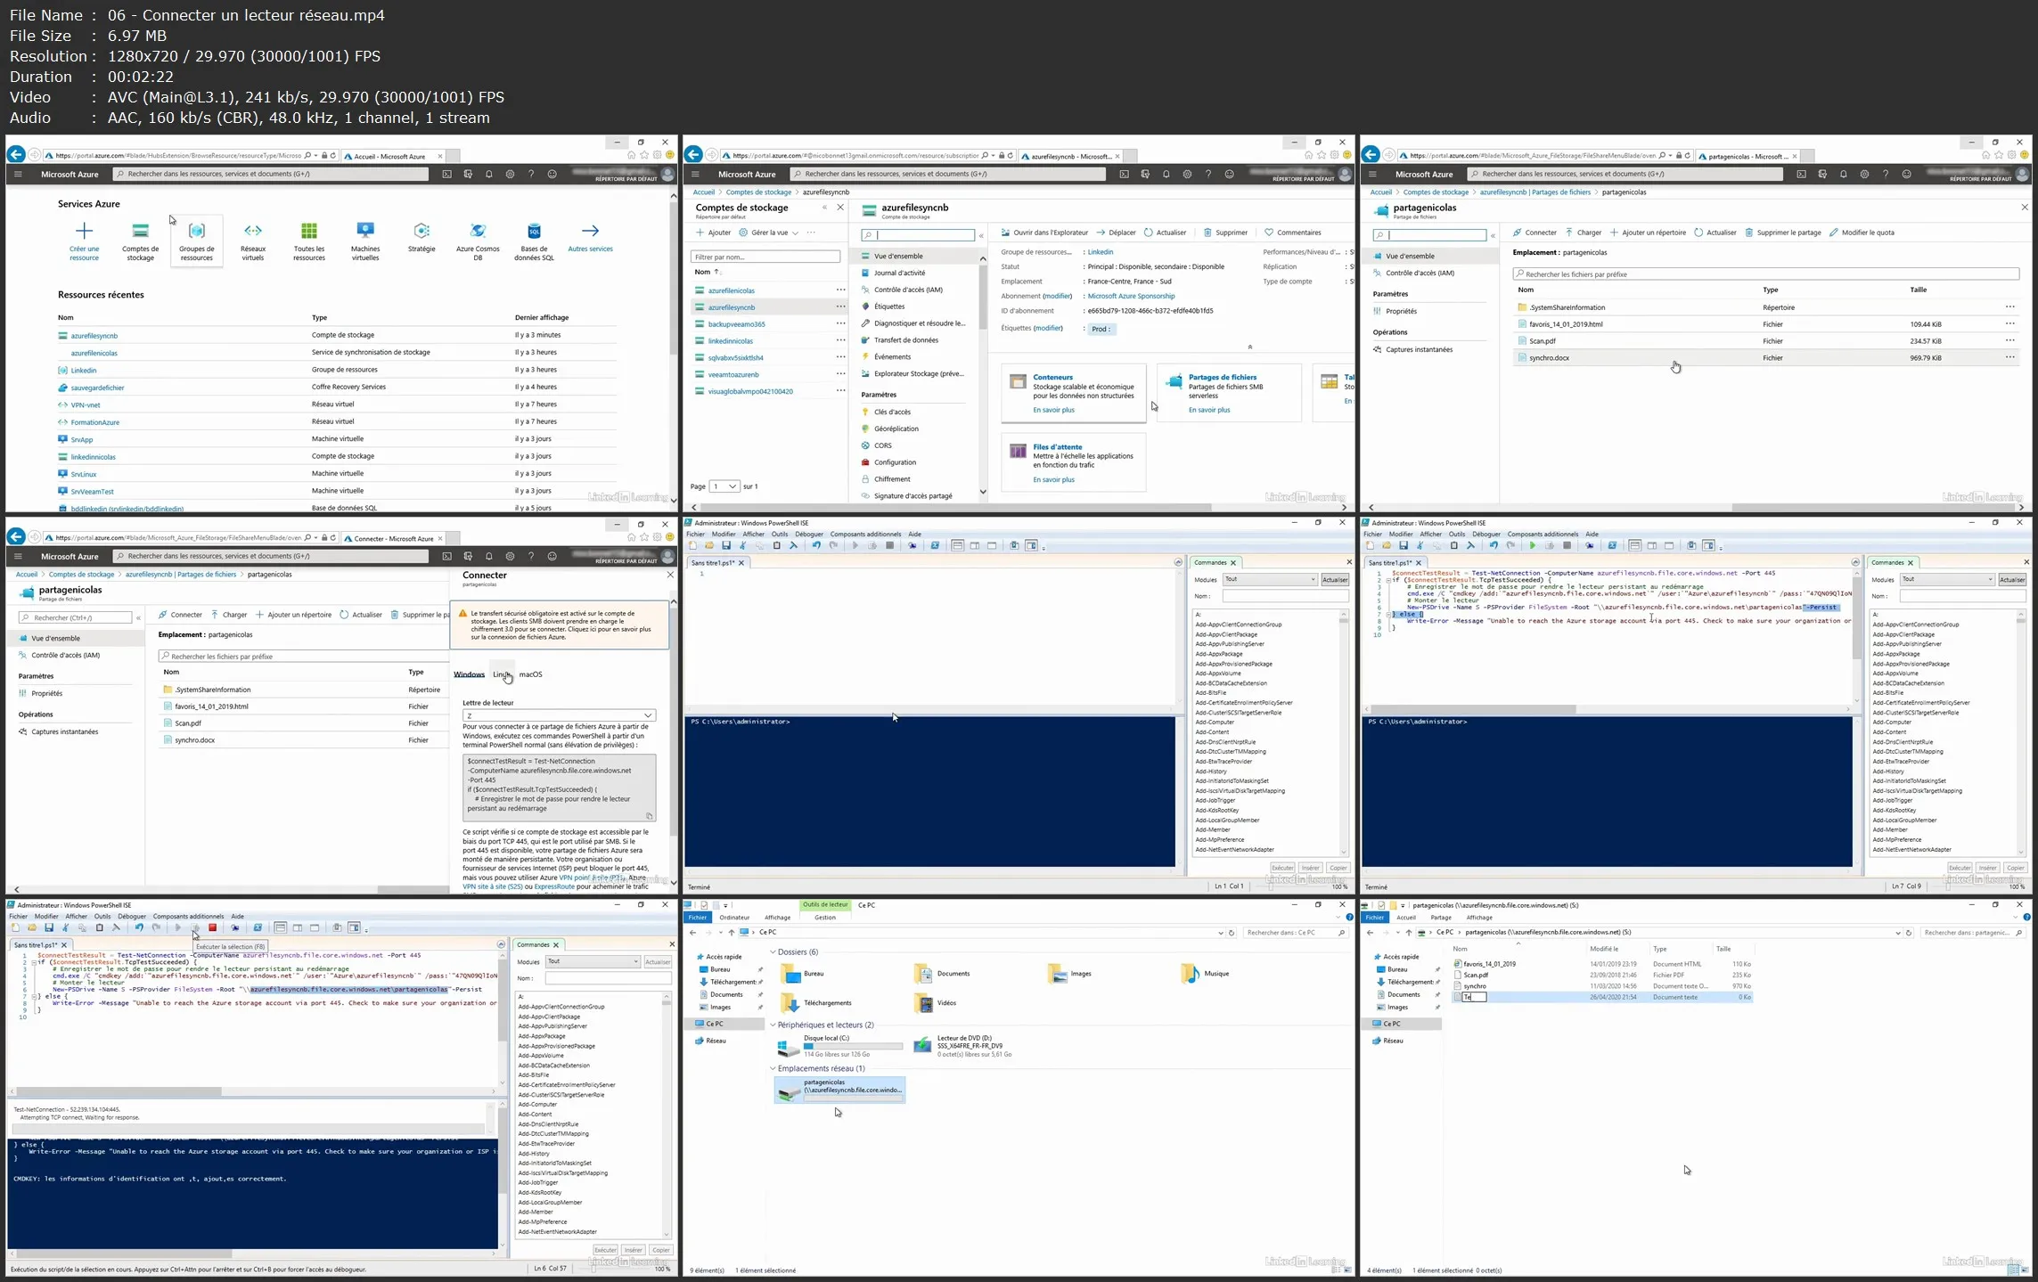Open Groupes de ressources service icon
The height and width of the screenshot is (1282, 2038).
point(197,241)
